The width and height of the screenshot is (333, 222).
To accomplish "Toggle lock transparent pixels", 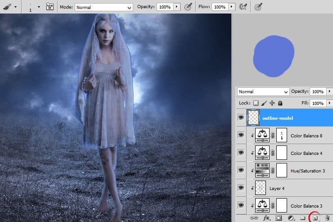I will pos(256,103).
